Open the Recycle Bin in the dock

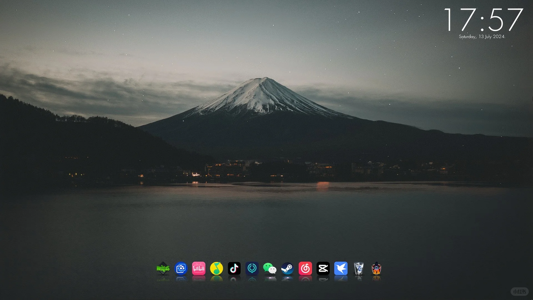(x=359, y=268)
